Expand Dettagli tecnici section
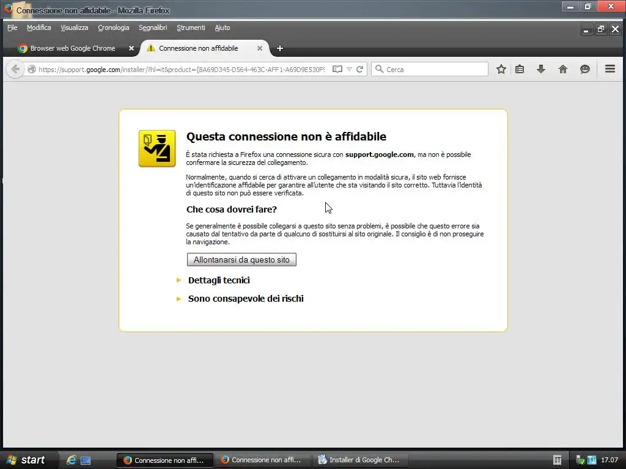The image size is (626, 469). point(219,280)
